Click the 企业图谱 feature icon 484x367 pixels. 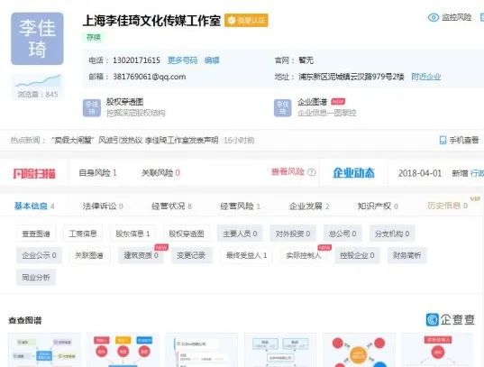click(282, 107)
